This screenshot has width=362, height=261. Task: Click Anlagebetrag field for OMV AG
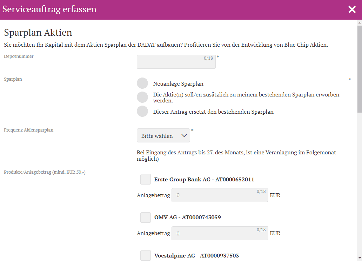(x=220, y=233)
